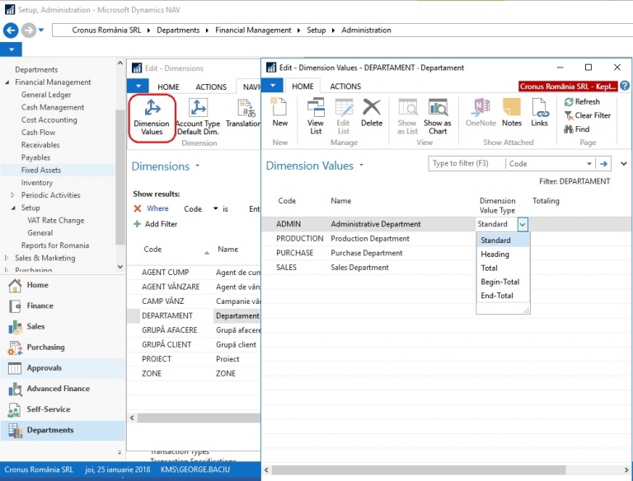This screenshot has width=633, height=481.
Task: Click the Account Type Default Dim. icon
Action: coord(198,115)
